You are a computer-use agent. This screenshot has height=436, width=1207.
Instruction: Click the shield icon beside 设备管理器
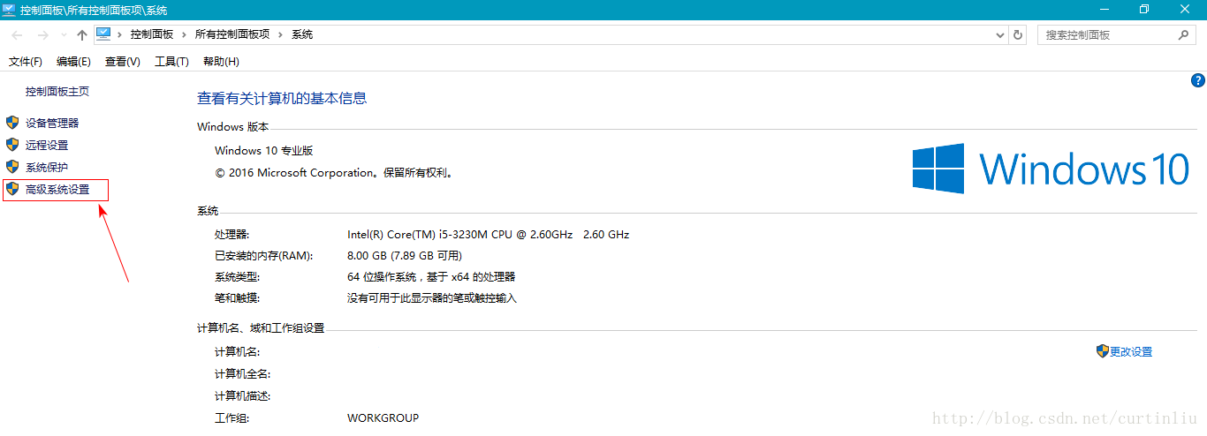[12, 122]
